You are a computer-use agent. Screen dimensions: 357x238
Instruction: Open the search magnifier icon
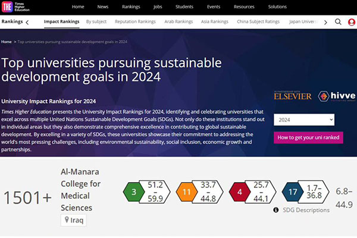[x=338, y=22]
